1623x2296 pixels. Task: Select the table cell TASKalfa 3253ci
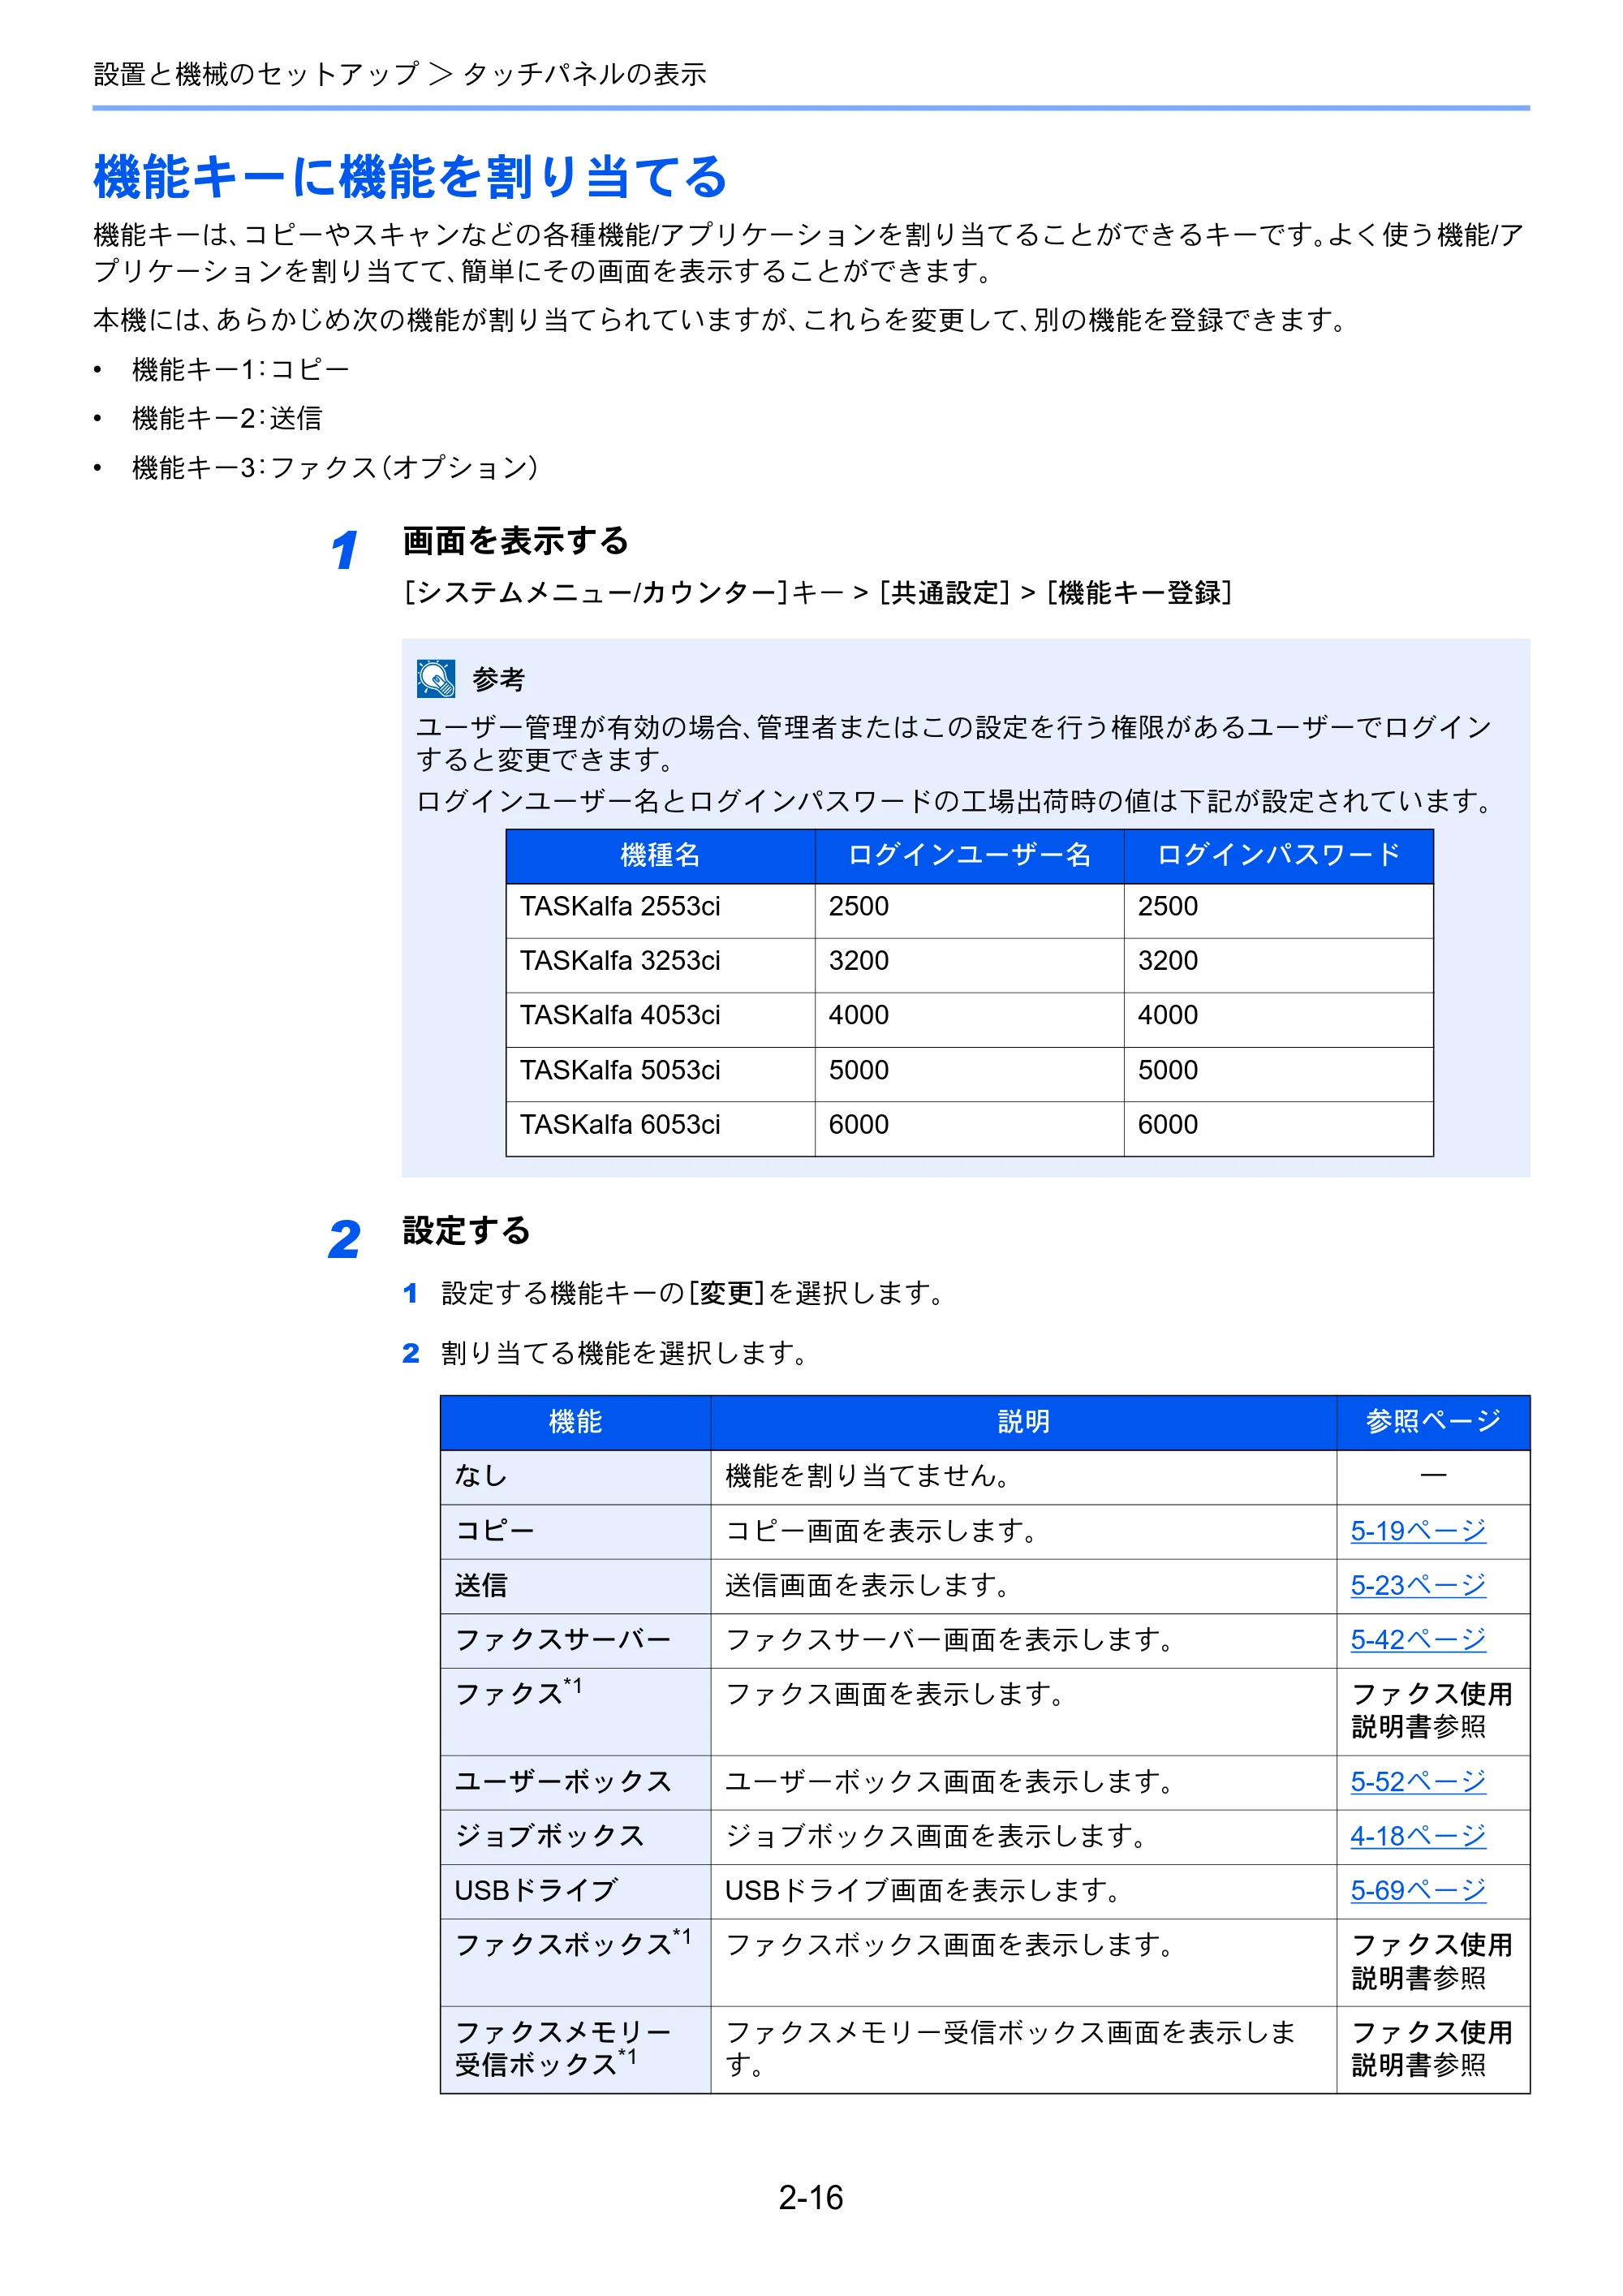(x=660, y=964)
